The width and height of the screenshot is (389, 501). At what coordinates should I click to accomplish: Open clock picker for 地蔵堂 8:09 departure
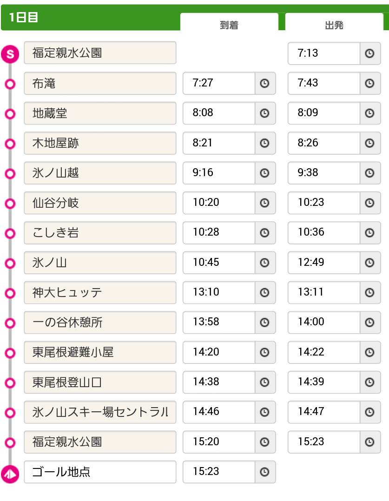(x=370, y=113)
